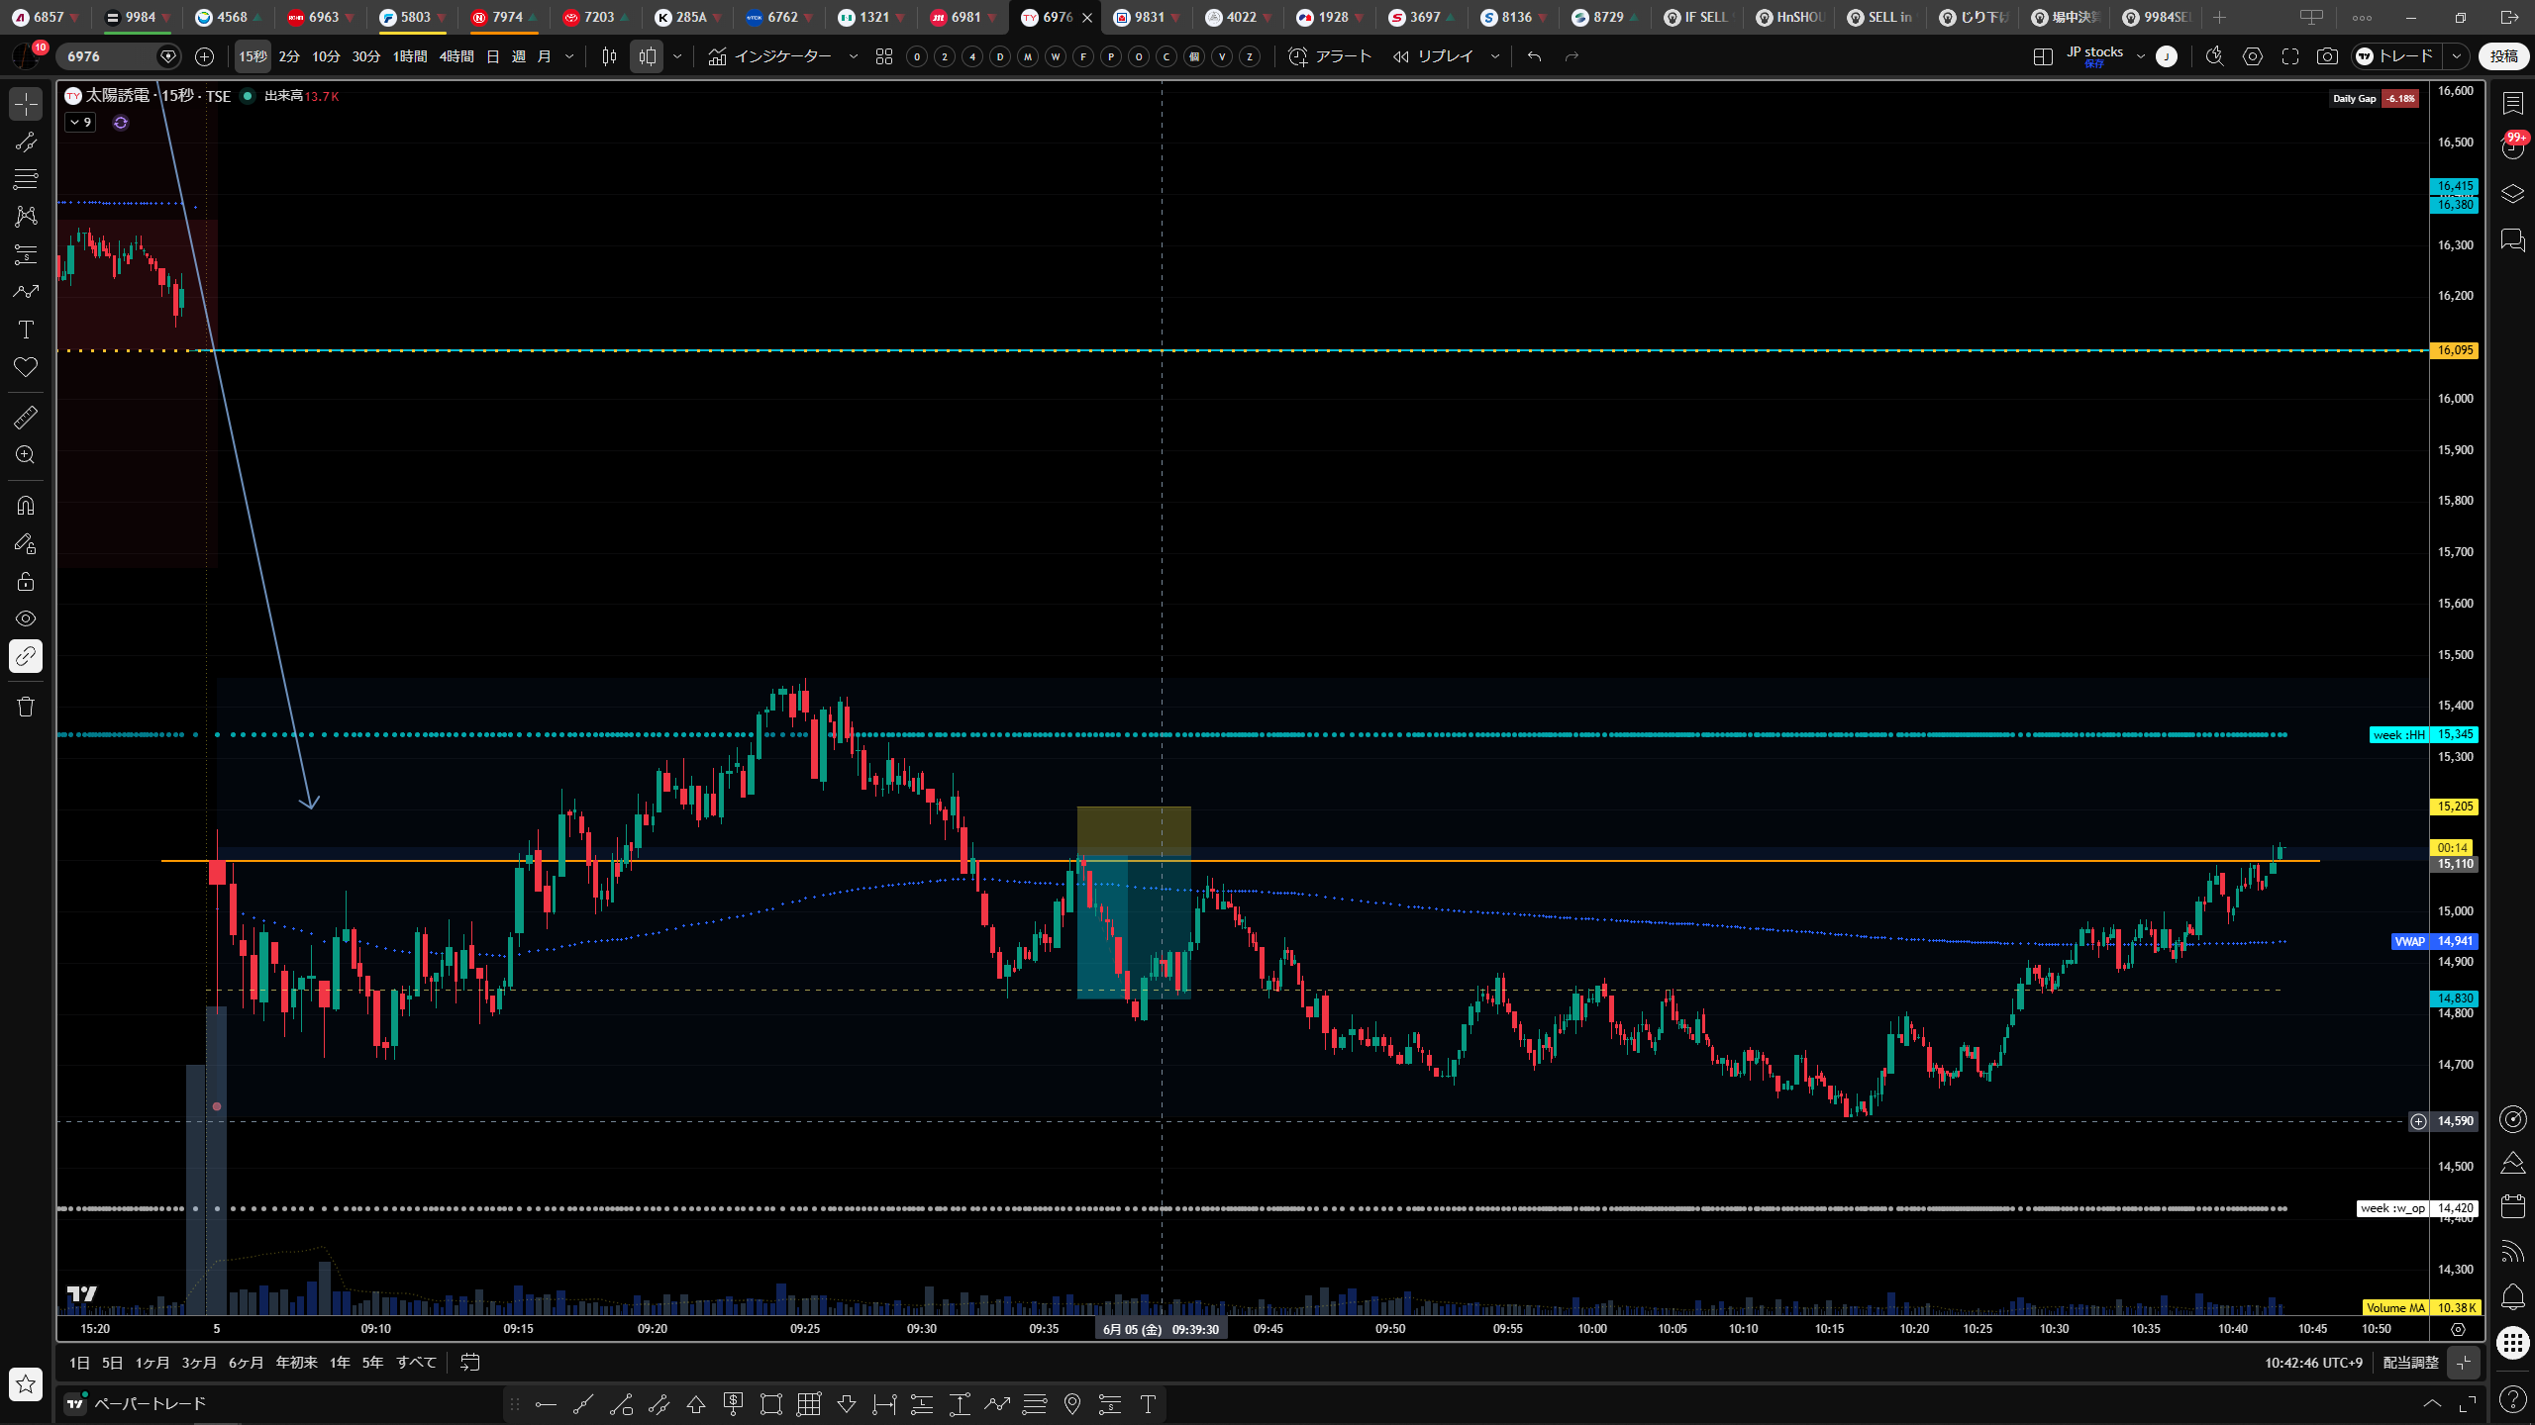Click the trash icon to remove drawings

(26, 707)
